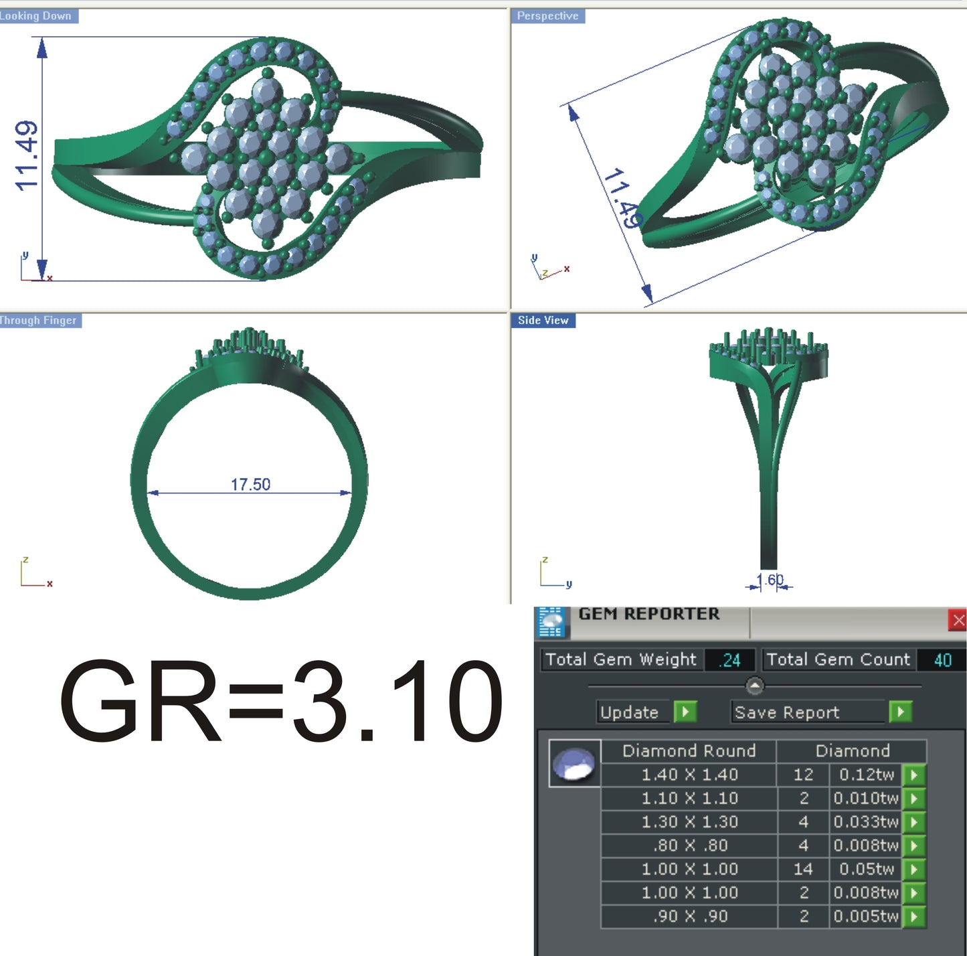The width and height of the screenshot is (967, 956).
Task: Click the Update button
Action: coord(630,712)
